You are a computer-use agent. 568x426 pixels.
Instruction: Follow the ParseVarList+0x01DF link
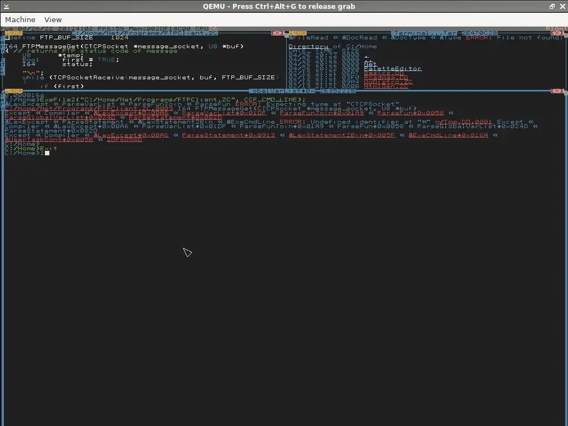pyautogui.click(x=224, y=113)
